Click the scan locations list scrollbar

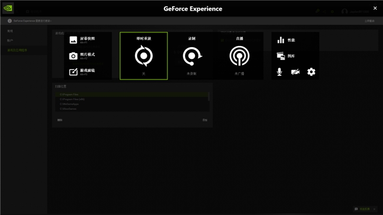[x=209, y=96]
